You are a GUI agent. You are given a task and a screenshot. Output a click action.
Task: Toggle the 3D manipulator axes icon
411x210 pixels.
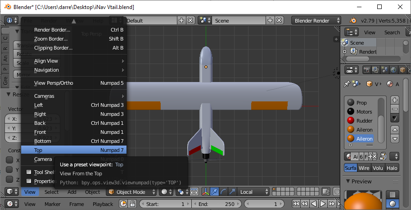pos(205,192)
